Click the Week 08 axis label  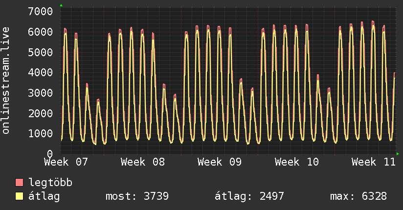point(143,162)
